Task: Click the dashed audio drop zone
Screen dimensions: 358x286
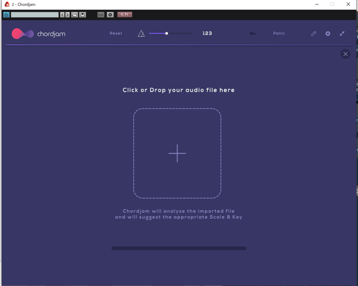Action: tap(177, 154)
